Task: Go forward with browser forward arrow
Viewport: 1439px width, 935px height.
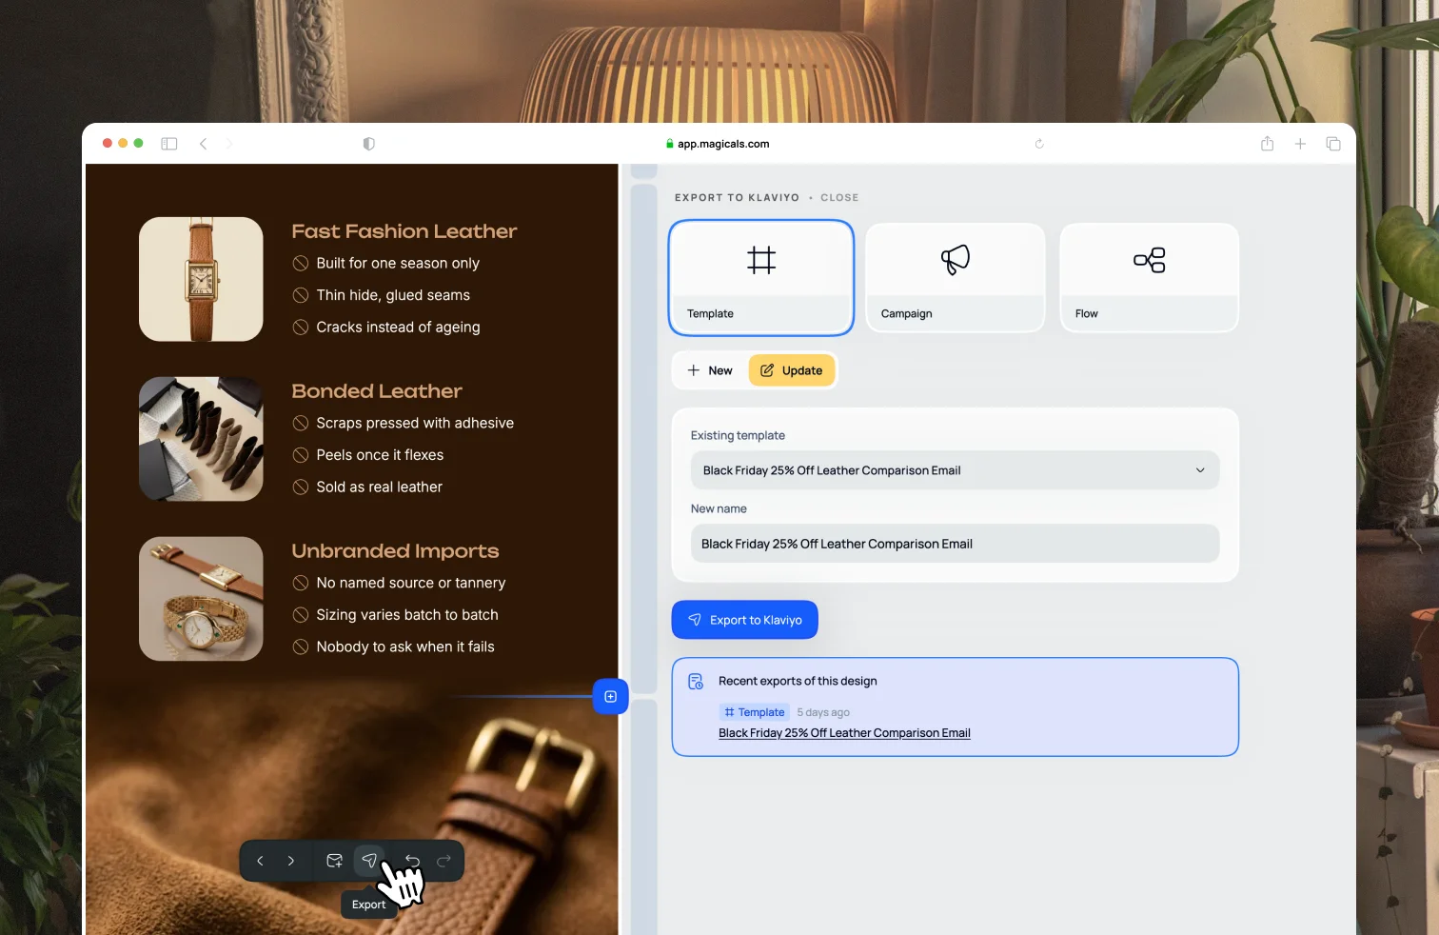Action: (229, 144)
